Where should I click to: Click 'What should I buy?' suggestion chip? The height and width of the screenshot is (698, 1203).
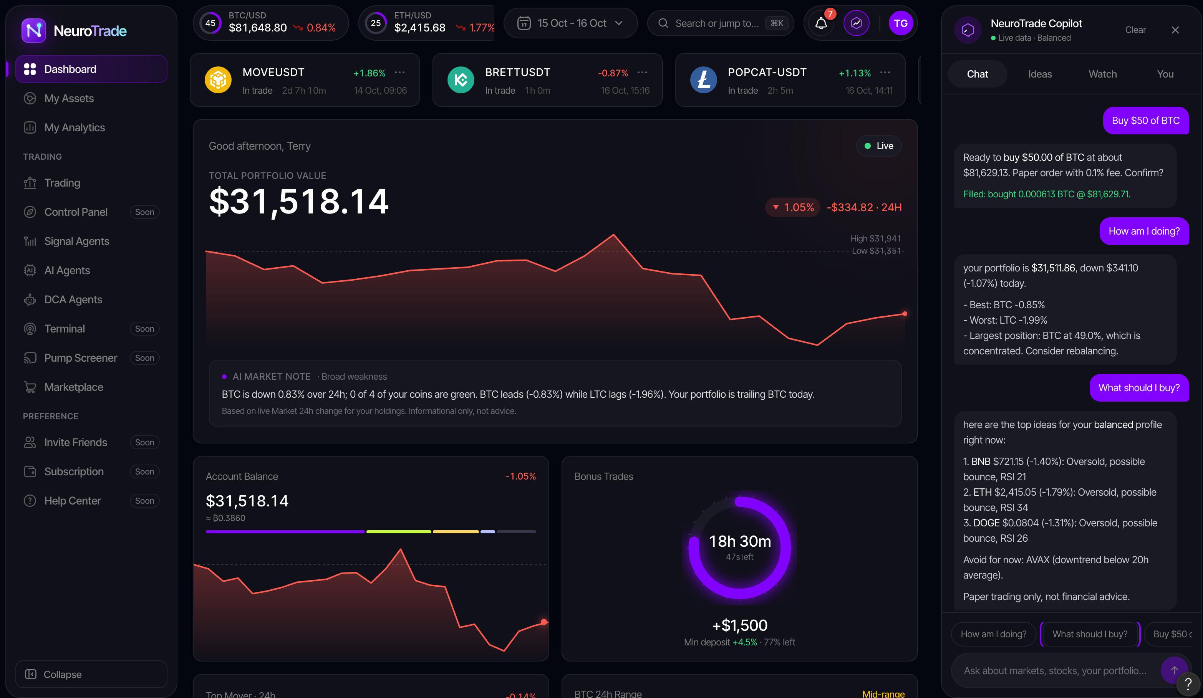tap(1090, 634)
